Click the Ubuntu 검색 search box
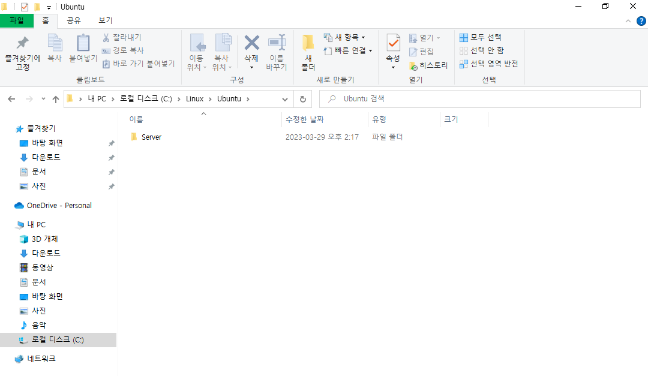Screen dimensions: 648x376 (x=480, y=99)
